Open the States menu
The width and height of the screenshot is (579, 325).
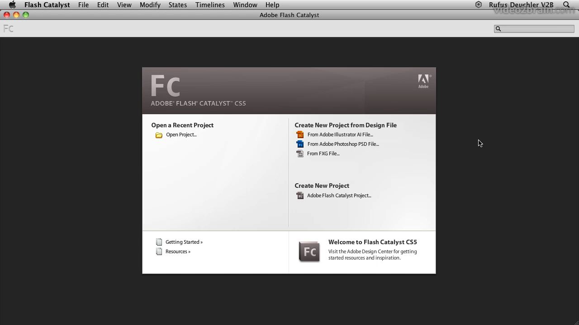[178, 5]
